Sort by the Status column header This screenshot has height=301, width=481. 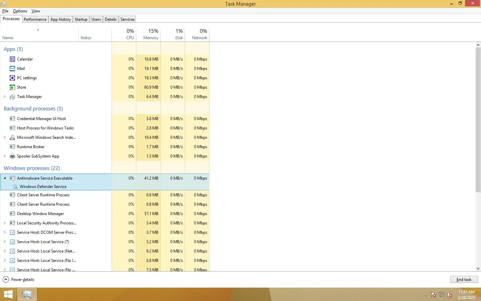(95, 34)
